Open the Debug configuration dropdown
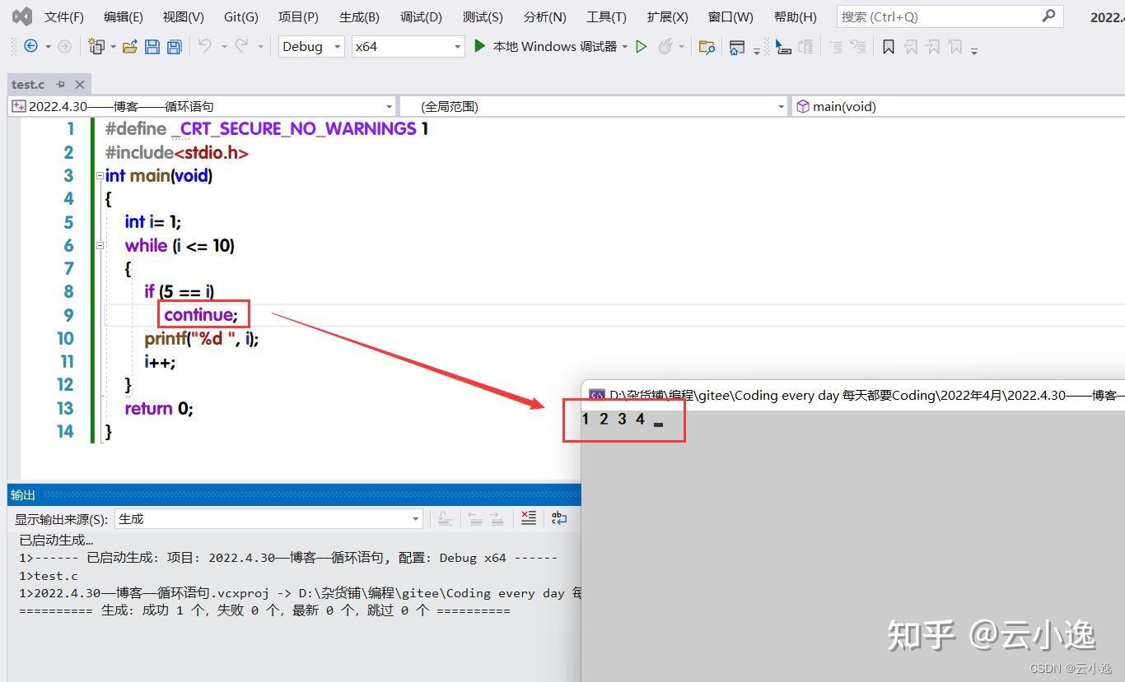Screen dimensions: 1125x682 point(338,46)
